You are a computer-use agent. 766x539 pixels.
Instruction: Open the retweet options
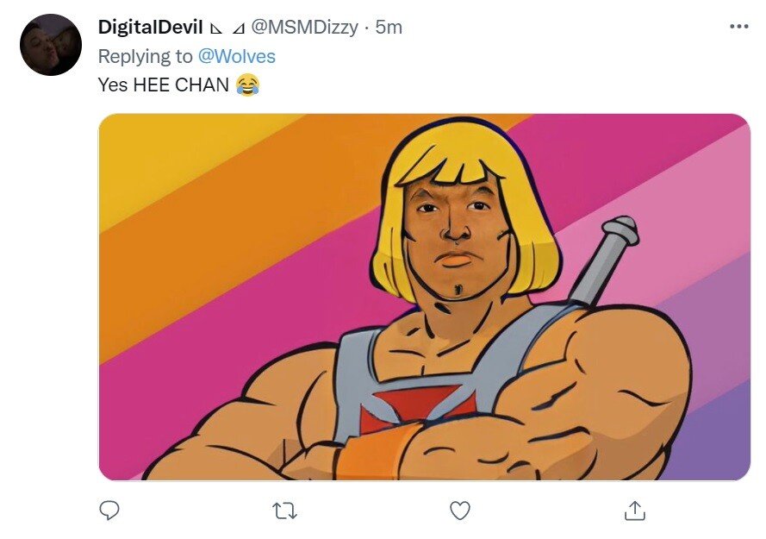coord(284,511)
